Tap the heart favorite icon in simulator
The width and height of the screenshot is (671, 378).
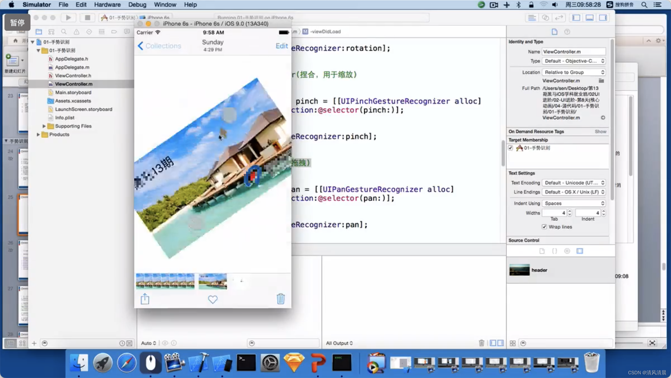click(212, 299)
